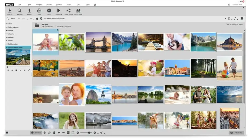
Task: Expand the Albums section in sidebar
Action: coord(10,41)
